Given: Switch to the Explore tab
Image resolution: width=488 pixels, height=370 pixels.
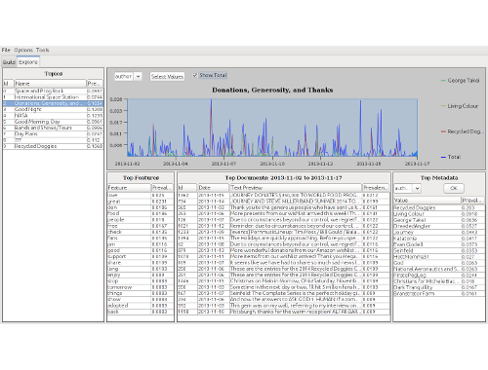Looking at the screenshot, I should 28,62.
